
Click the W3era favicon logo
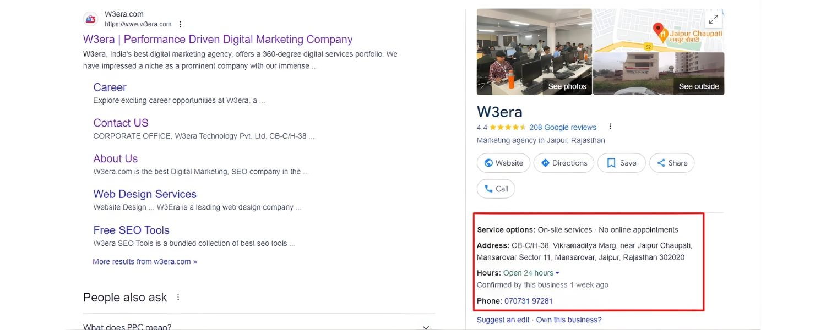click(x=91, y=19)
